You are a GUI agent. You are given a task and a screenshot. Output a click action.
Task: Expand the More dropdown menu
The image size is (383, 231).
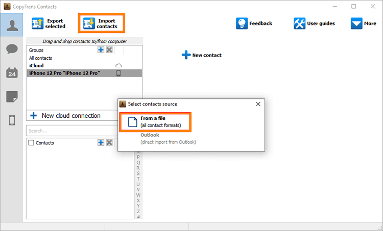coord(364,23)
